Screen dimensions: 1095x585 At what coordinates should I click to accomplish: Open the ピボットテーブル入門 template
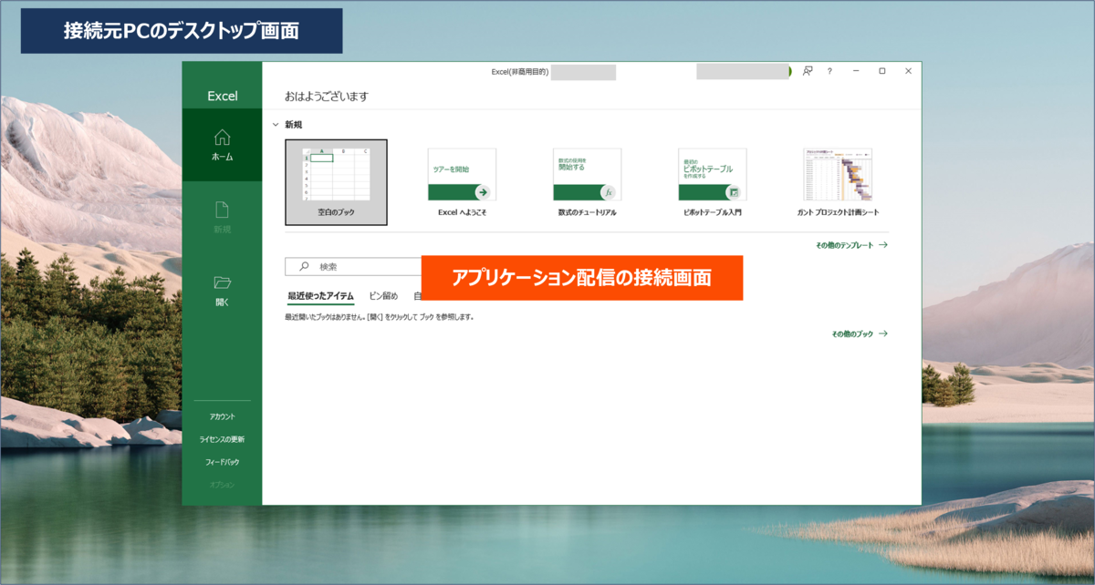coord(713,182)
